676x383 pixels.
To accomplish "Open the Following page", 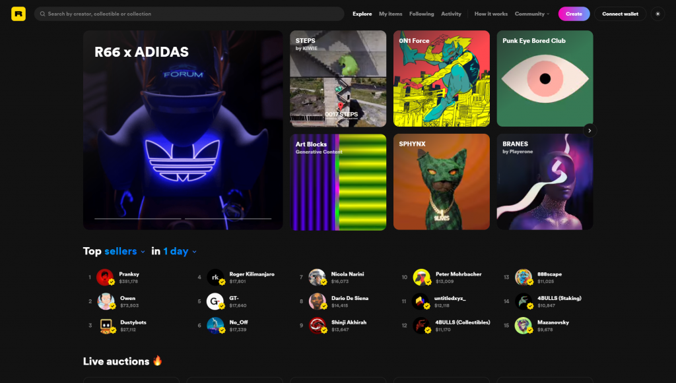I will pyautogui.click(x=422, y=14).
